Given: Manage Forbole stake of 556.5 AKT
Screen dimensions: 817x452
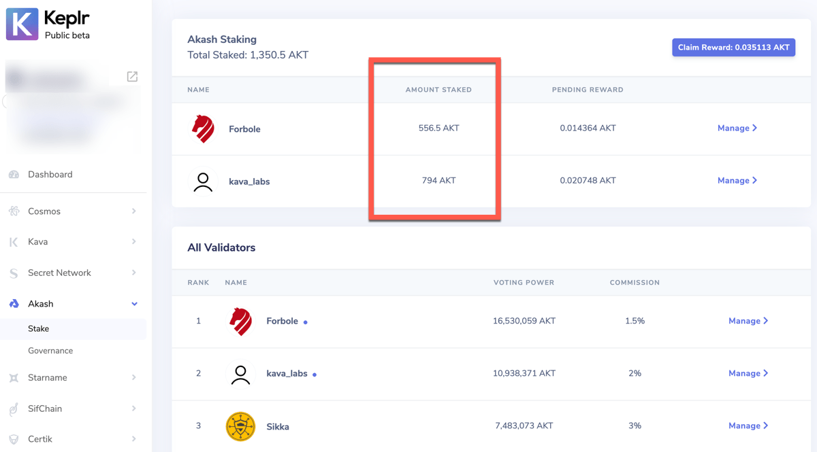Looking at the screenshot, I should coord(737,128).
